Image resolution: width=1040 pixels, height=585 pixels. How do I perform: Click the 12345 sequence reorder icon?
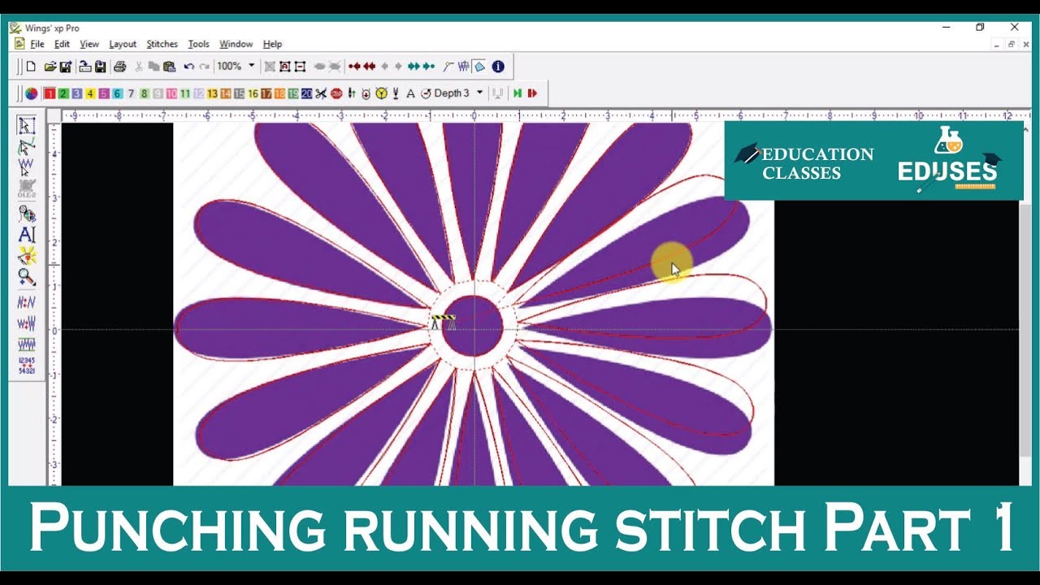coord(27,365)
